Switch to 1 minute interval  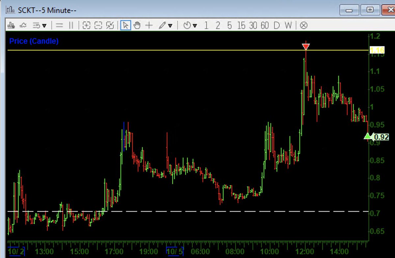(206, 25)
